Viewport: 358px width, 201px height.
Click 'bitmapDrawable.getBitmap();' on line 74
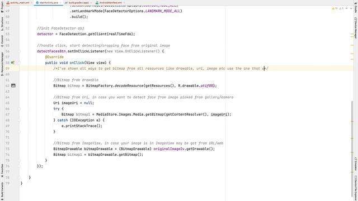click(x=116, y=155)
